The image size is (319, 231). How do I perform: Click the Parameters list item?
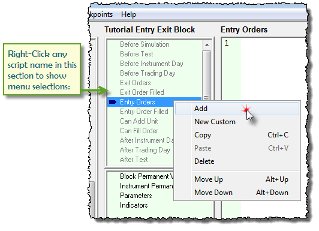click(136, 196)
